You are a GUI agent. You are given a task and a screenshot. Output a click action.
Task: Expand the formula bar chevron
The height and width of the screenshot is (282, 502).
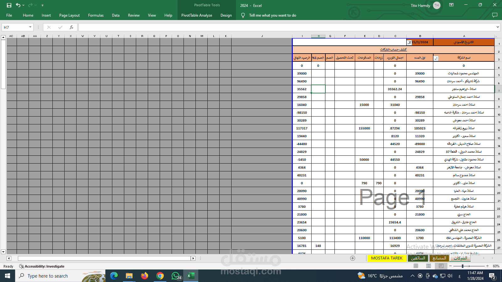tap(498, 27)
